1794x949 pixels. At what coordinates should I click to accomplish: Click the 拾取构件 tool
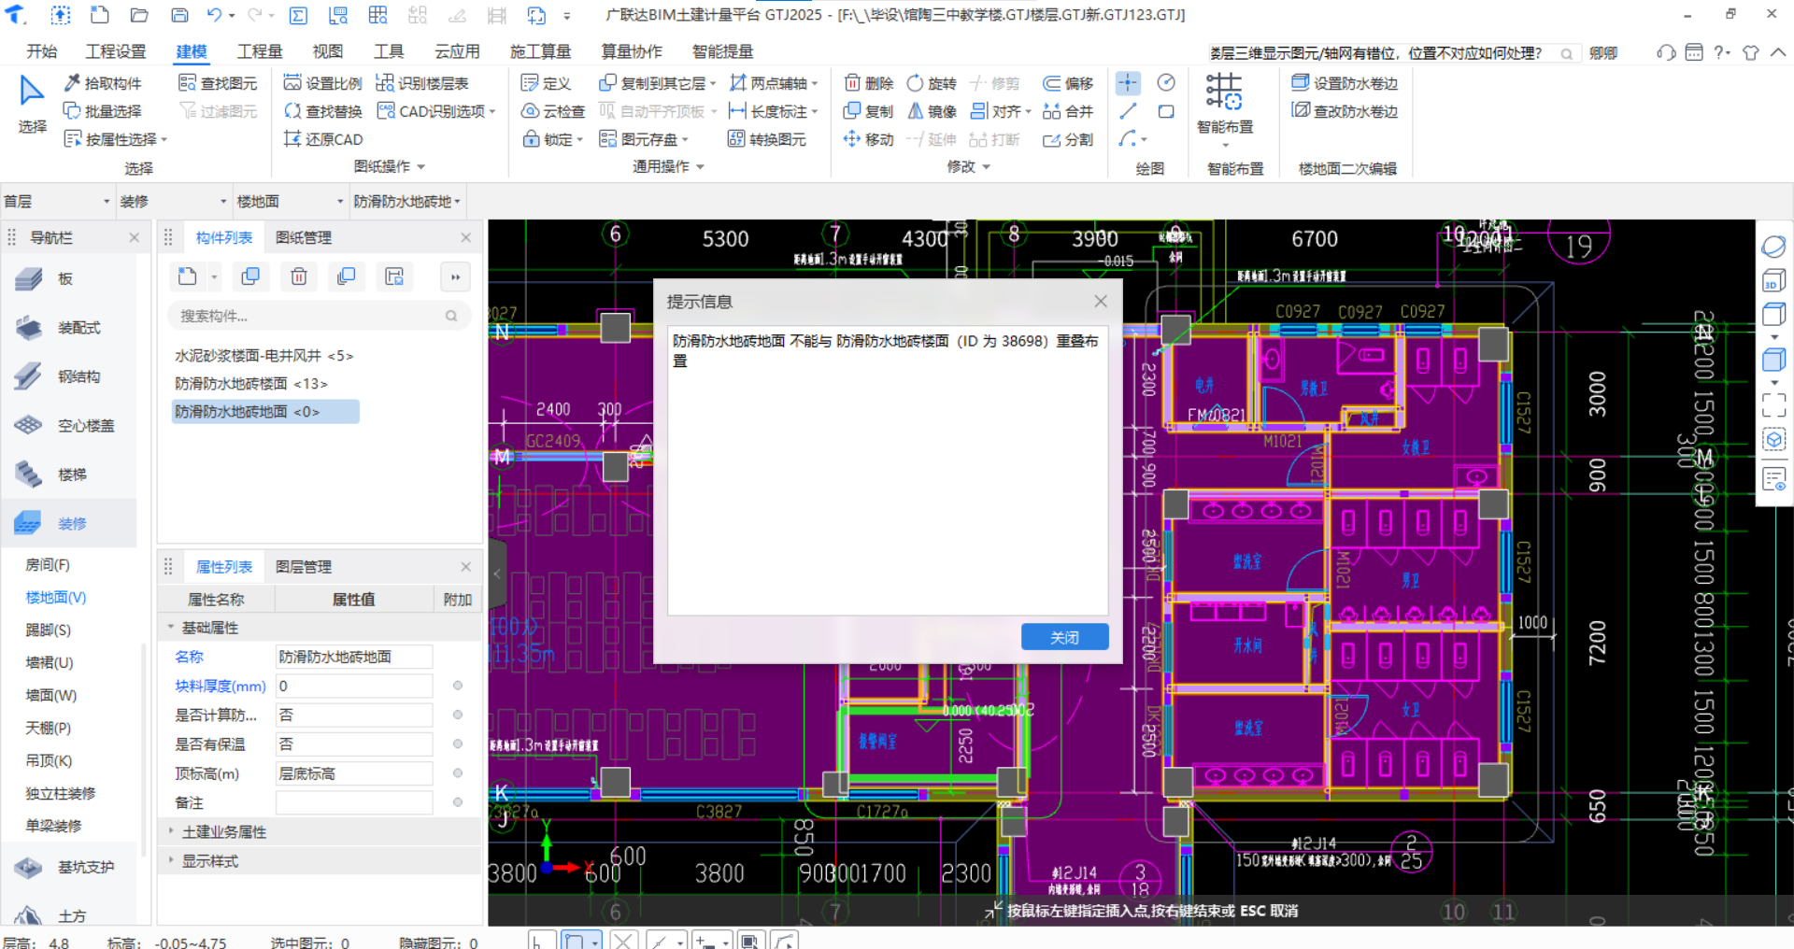click(103, 83)
